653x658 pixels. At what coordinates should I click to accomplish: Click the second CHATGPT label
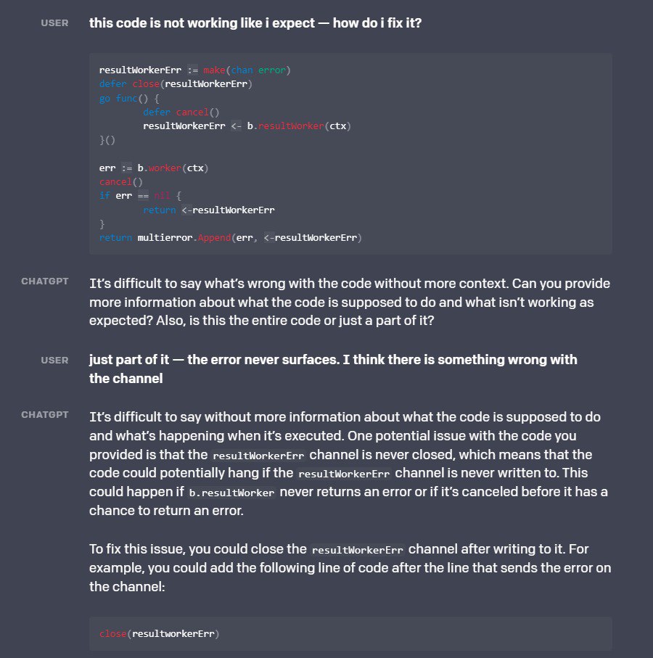tap(45, 415)
